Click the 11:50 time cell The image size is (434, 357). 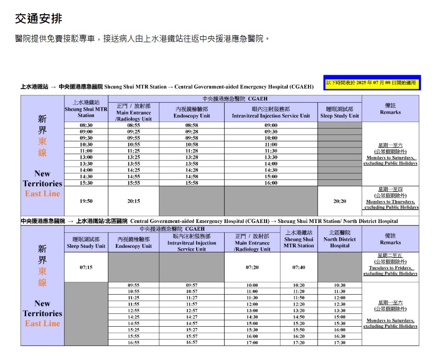tap(299, 298)
